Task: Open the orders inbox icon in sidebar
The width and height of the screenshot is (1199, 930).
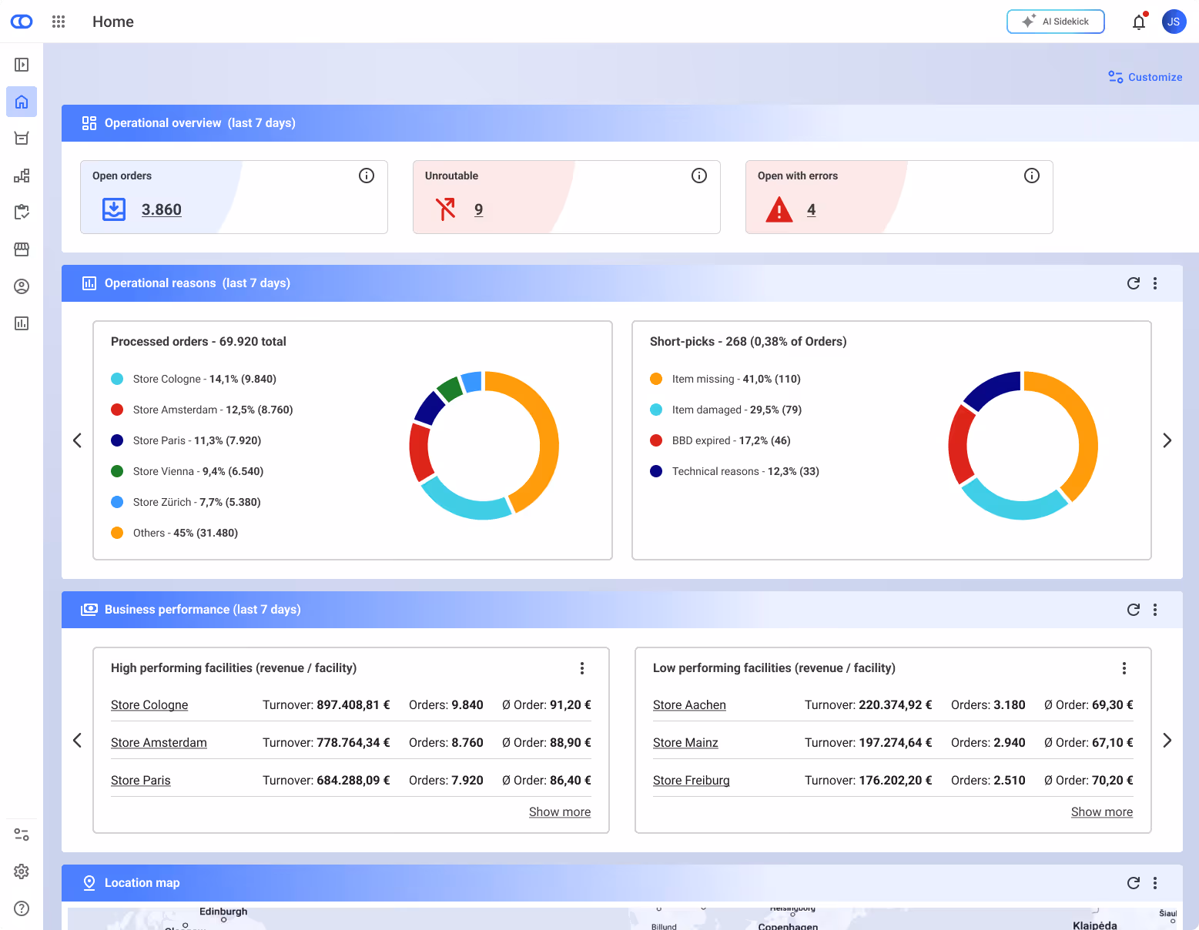Action: (22, 139)
